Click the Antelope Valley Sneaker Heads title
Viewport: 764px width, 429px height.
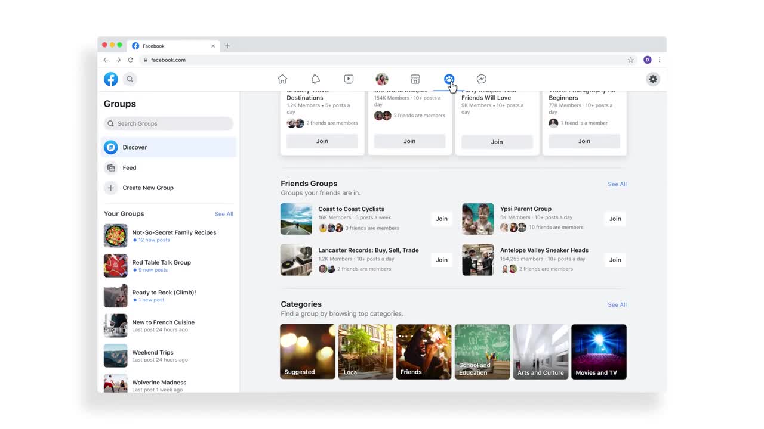pyautogui.click(x=544, y=250)
